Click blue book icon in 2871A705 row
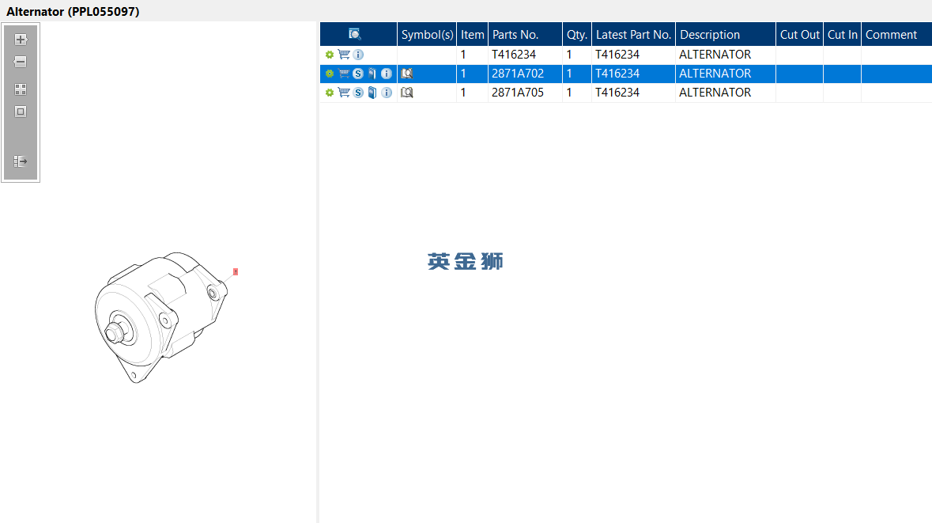The height and width of the screenshot is (523, 932). click(x=372, y=93)
